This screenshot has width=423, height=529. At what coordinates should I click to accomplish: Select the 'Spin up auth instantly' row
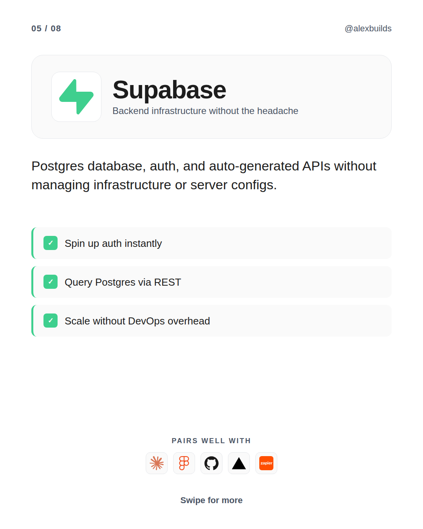click(211, 243)
